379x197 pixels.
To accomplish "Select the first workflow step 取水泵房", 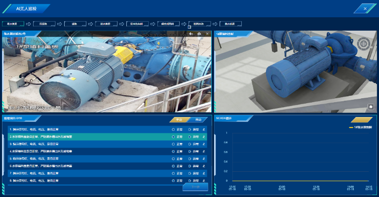I will (13, 24).
